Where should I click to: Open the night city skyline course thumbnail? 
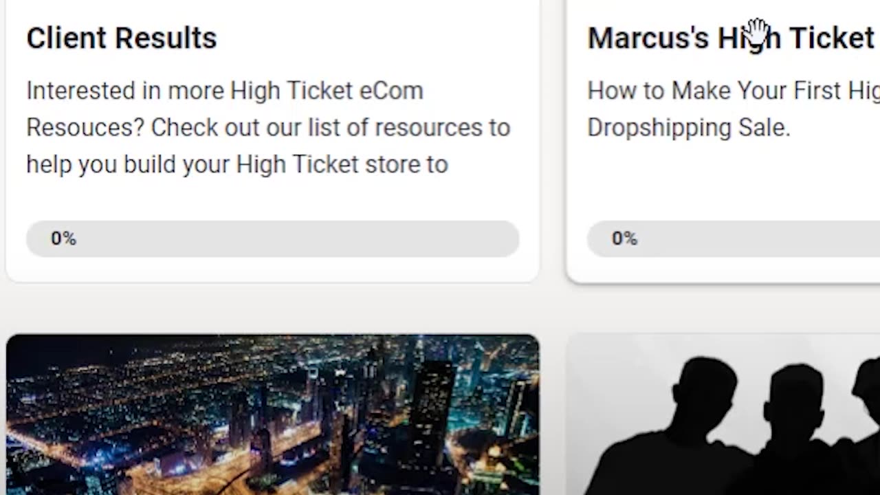(272, 415)
